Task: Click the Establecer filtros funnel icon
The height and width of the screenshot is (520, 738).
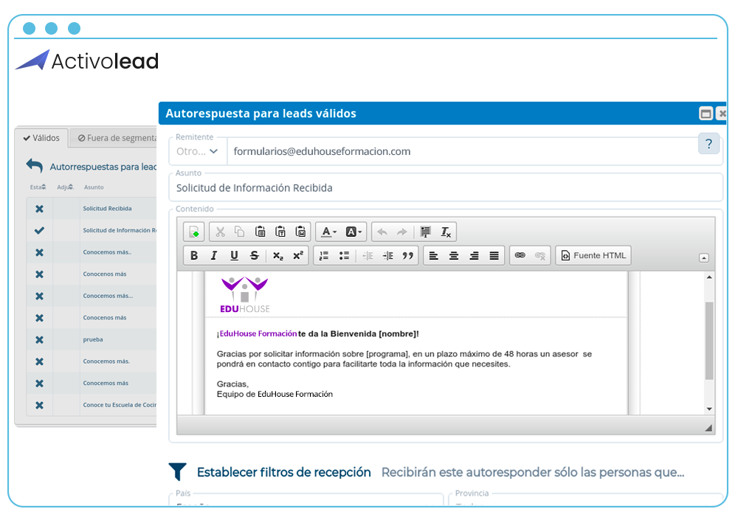Action: (177, 471)
